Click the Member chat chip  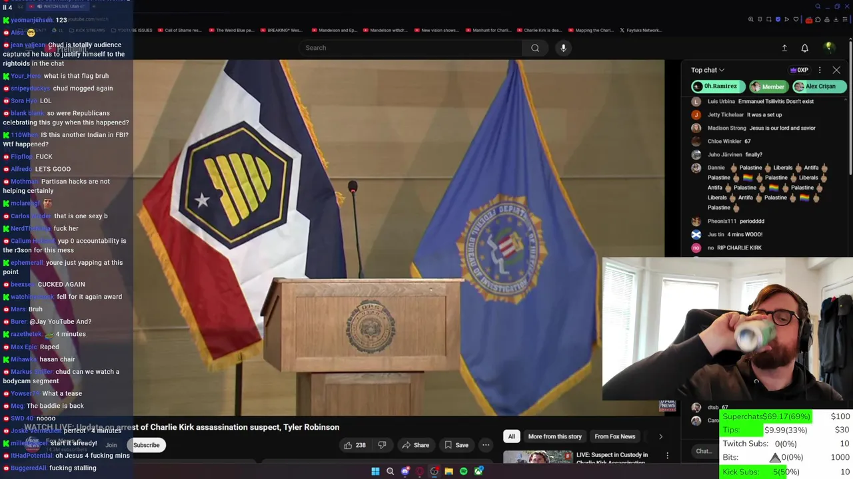[x=768, y=86]
